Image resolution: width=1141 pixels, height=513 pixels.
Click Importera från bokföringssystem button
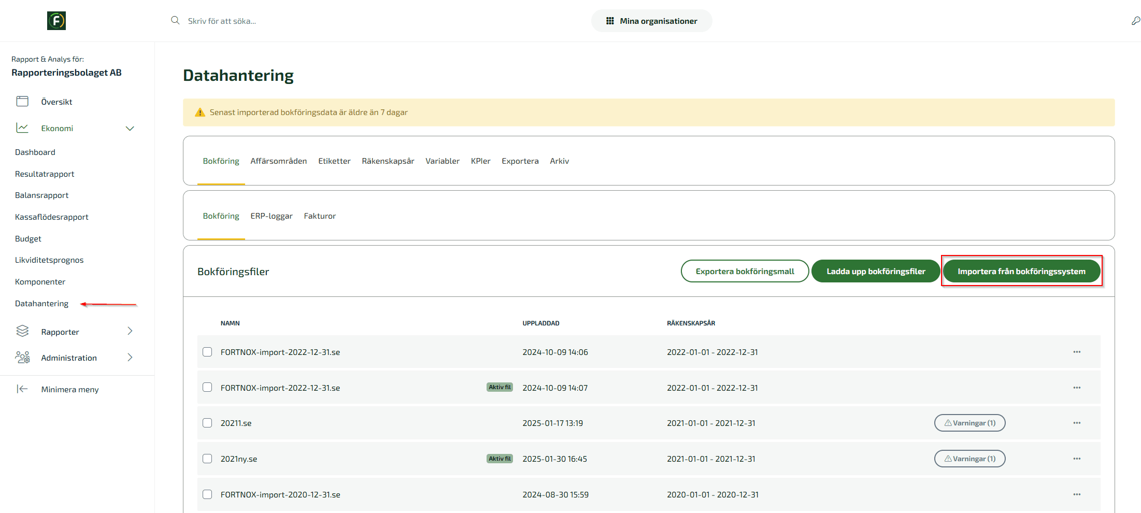(x=1021, y=271)
